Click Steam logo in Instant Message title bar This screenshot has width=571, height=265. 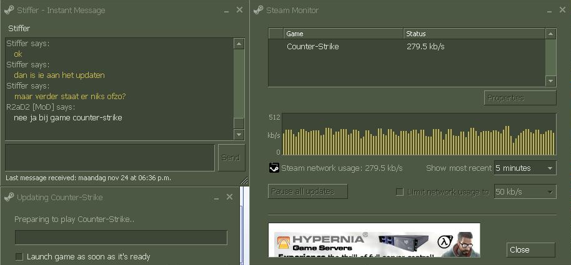9,10
